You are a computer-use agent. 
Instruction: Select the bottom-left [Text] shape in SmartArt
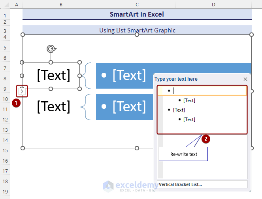(53, 107)
